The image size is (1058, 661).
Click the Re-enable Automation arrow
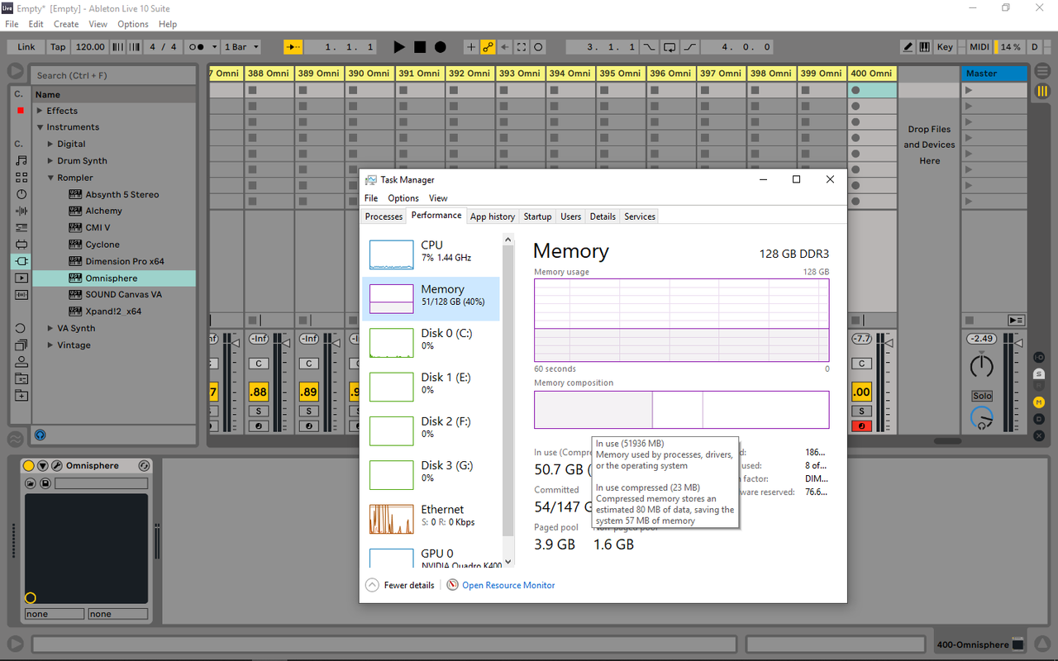(504, 47)
